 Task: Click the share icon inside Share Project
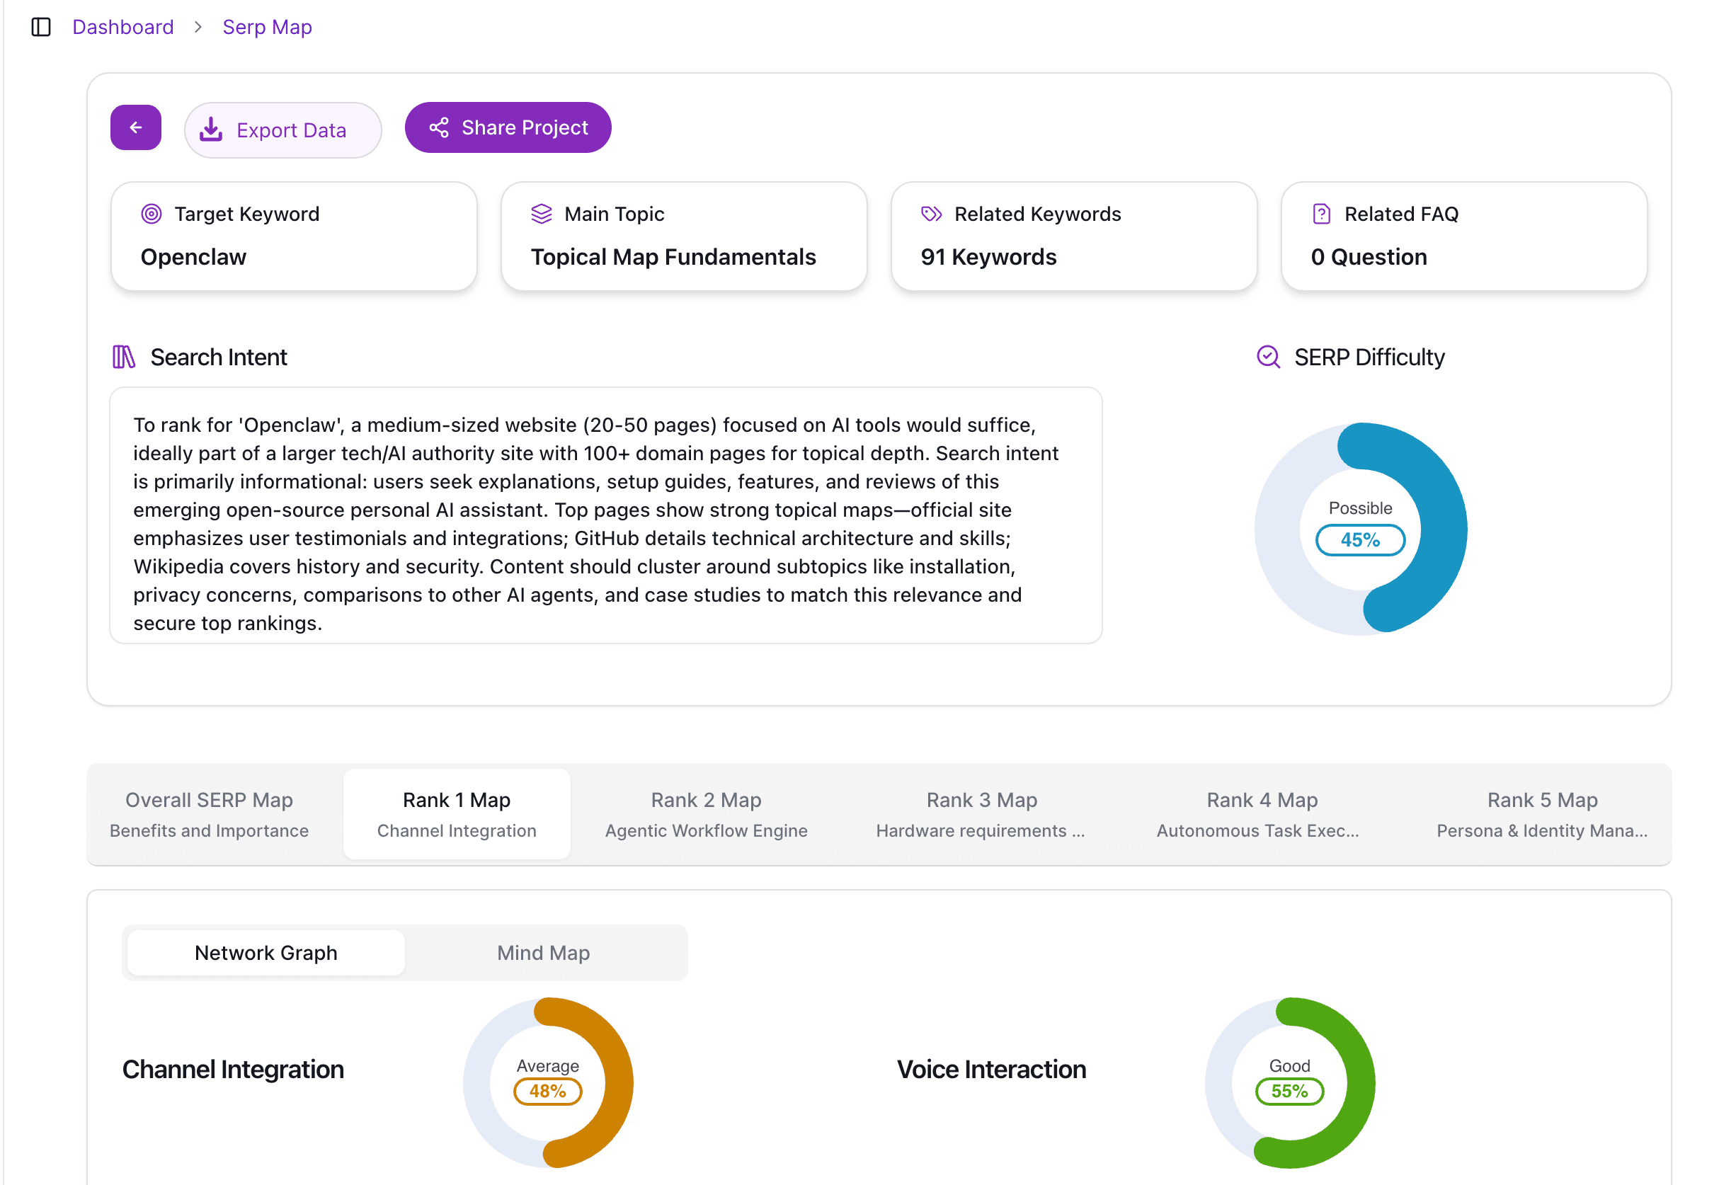[x=439, y=127]
